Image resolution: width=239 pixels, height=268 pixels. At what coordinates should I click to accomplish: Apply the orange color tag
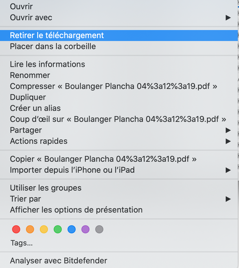tap(30, 230)
